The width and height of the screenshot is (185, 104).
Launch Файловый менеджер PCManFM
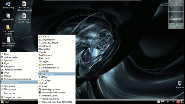coord(57,102)
